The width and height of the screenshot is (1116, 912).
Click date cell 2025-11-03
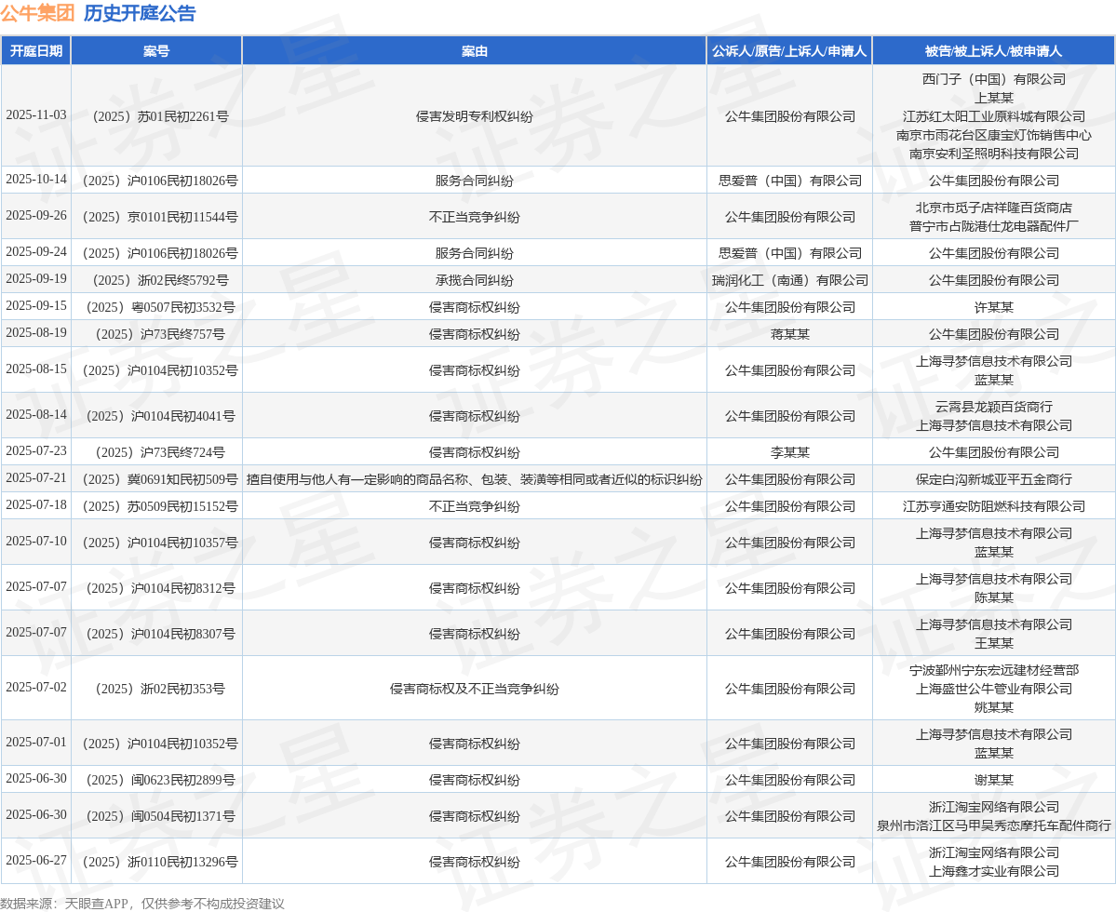tap(36, 115)
